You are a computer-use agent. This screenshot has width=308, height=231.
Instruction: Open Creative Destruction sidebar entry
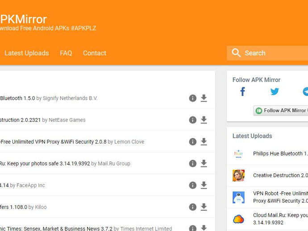[280, 175]
